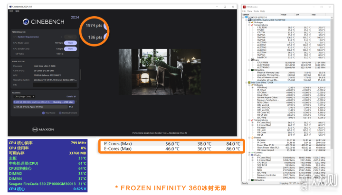Image resolution: width=342 pixels, height=195 pixels.
Task: Click the Fans icon in HWMonitor
Action: click(252, 60)
